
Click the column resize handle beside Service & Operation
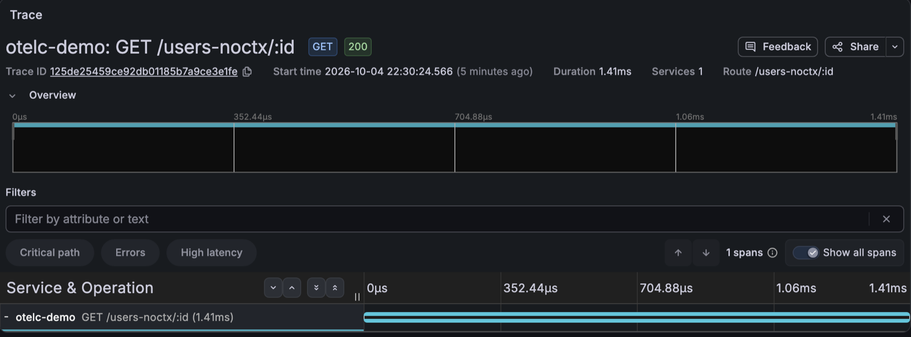(357, 297)
